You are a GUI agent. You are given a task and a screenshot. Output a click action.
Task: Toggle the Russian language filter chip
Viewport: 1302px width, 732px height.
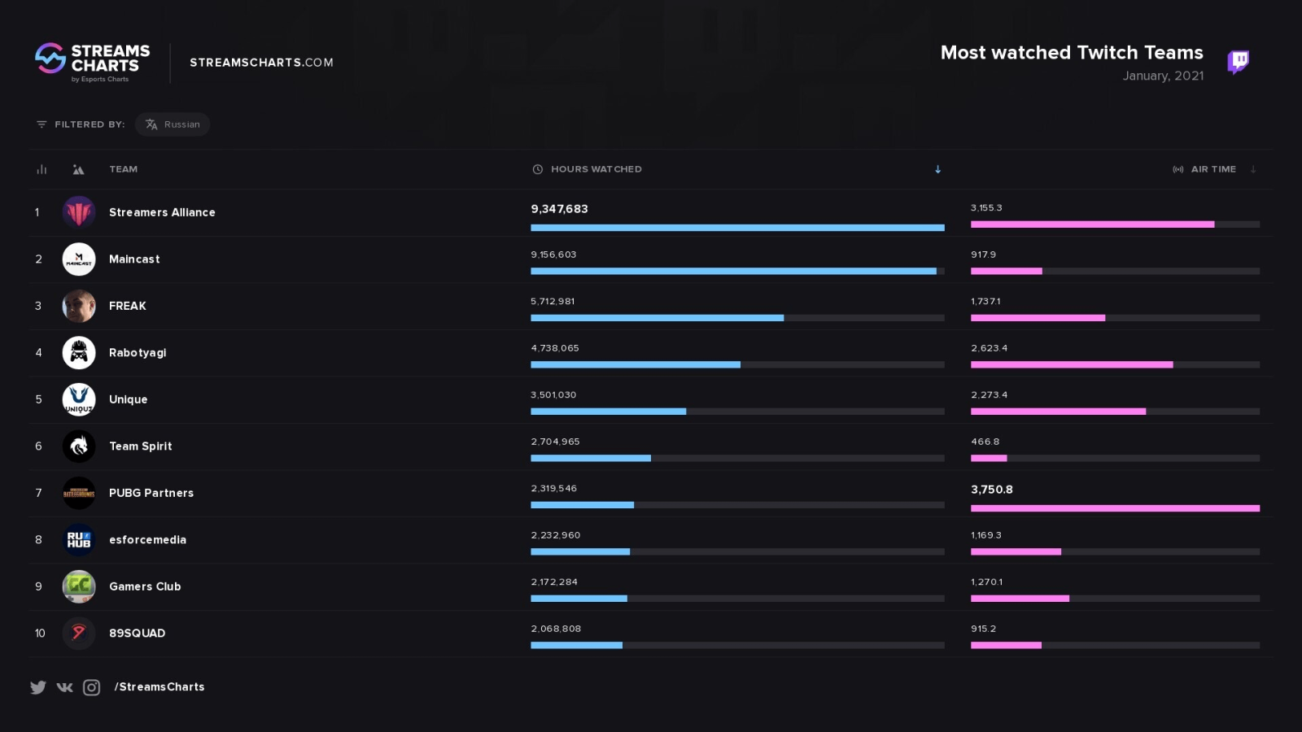[173, 124]
